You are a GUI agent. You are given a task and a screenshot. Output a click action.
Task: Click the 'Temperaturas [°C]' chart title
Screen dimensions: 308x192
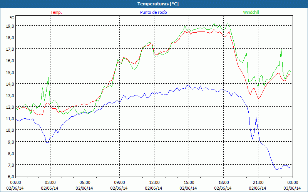(x=158, y=4)
